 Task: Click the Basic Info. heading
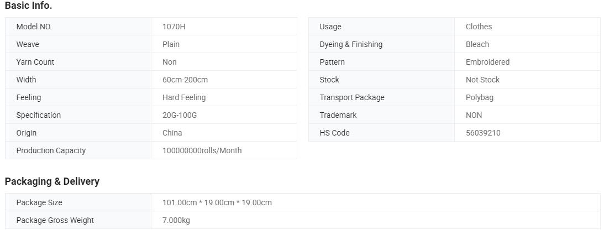point(29,6)
